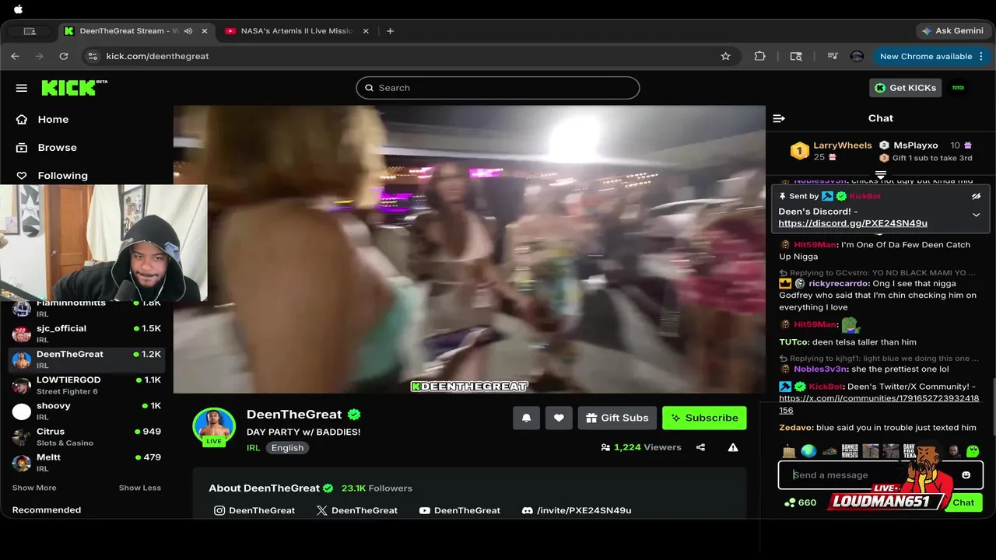
Task: Follow channel with the heart button
Action: pyautogui.click(x=559, y=418)
